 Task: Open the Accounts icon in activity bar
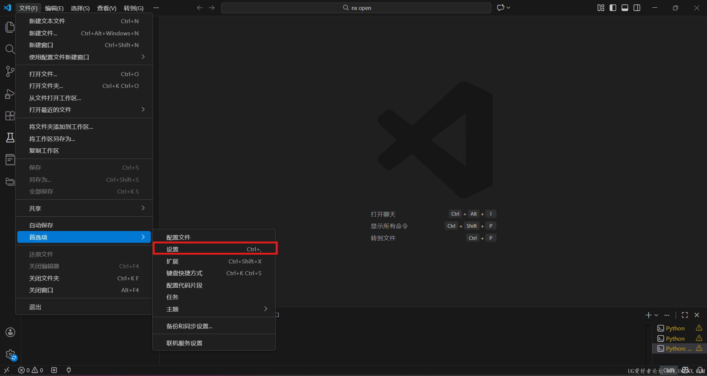pyautogui.click(x=10, y=332)
